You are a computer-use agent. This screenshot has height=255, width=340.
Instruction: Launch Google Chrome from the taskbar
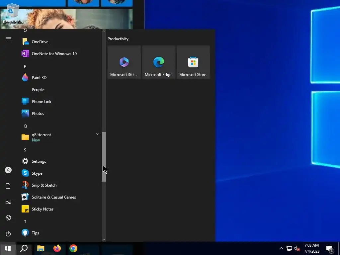(x=73, y=248)
